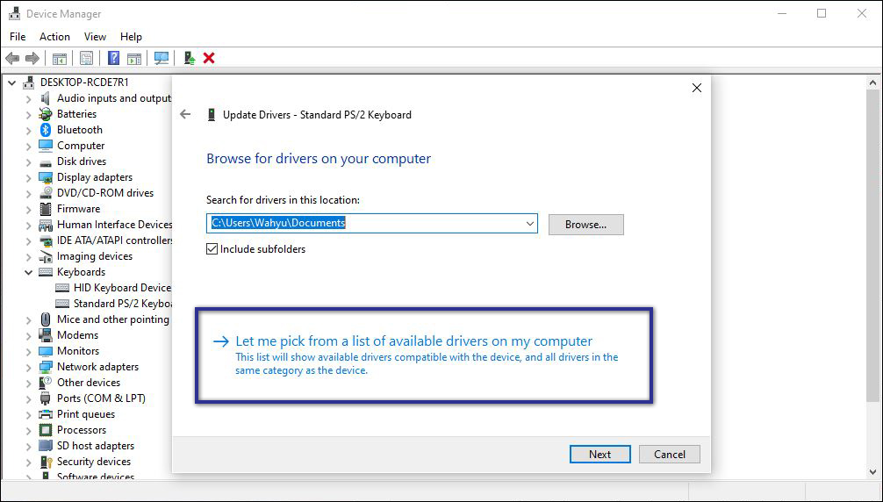The width and height of the screenshot is (883, 502).
Task: Open the Help menu
Action: click(131, 37)
